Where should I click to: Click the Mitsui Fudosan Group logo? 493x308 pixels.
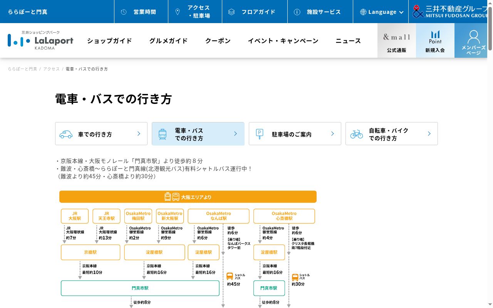tap(450, 12)
